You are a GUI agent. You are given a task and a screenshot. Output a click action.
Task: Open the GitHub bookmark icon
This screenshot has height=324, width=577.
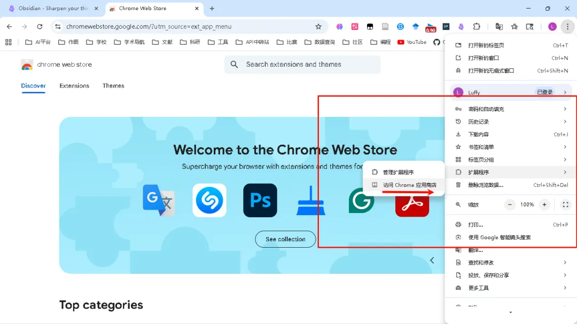(x=436, y=42)
